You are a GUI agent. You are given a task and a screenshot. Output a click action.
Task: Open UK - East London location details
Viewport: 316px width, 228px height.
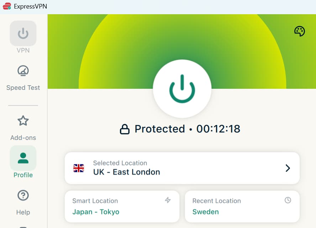coord(126,172)
